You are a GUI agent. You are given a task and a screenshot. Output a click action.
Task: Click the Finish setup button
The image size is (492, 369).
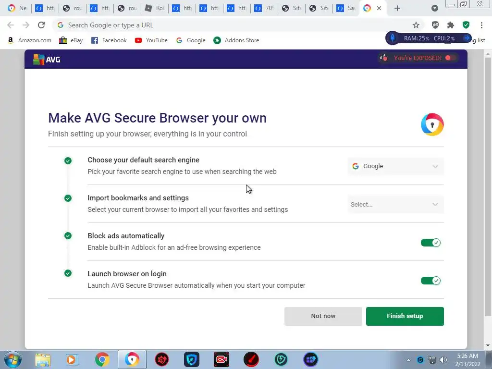point(405,316)
